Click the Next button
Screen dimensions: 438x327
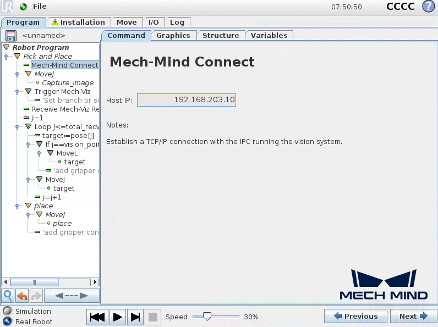click(413, 316)
